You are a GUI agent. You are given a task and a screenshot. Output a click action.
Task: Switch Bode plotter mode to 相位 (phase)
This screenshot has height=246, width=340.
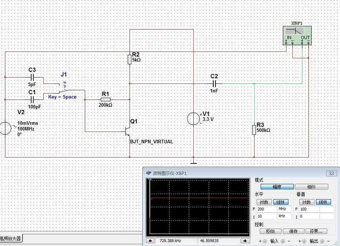coord(311,186)
